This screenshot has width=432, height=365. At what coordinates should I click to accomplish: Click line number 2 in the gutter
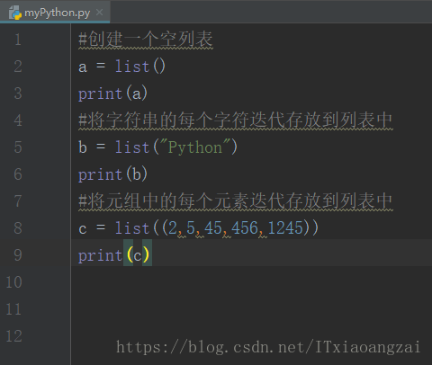[x=18, y=67]
